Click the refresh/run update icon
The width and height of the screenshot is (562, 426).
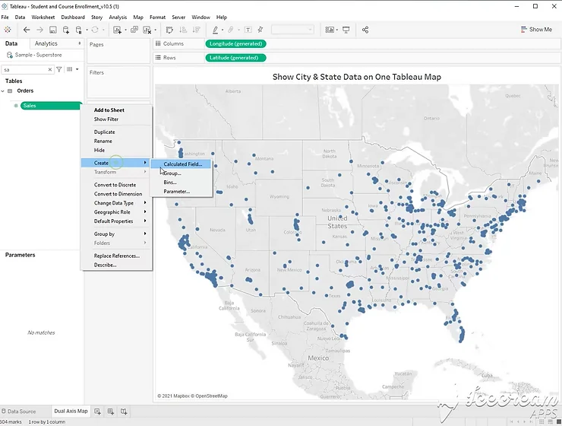coord(95,30)
